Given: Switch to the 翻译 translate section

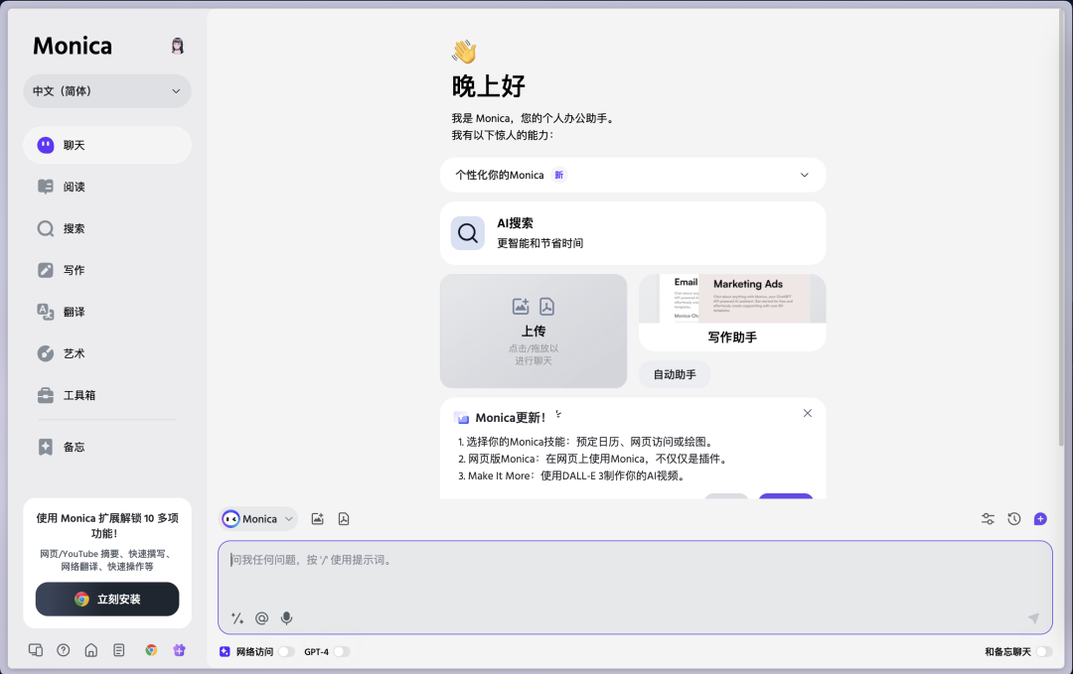Looking at the screenshot, I should (106, 312).
